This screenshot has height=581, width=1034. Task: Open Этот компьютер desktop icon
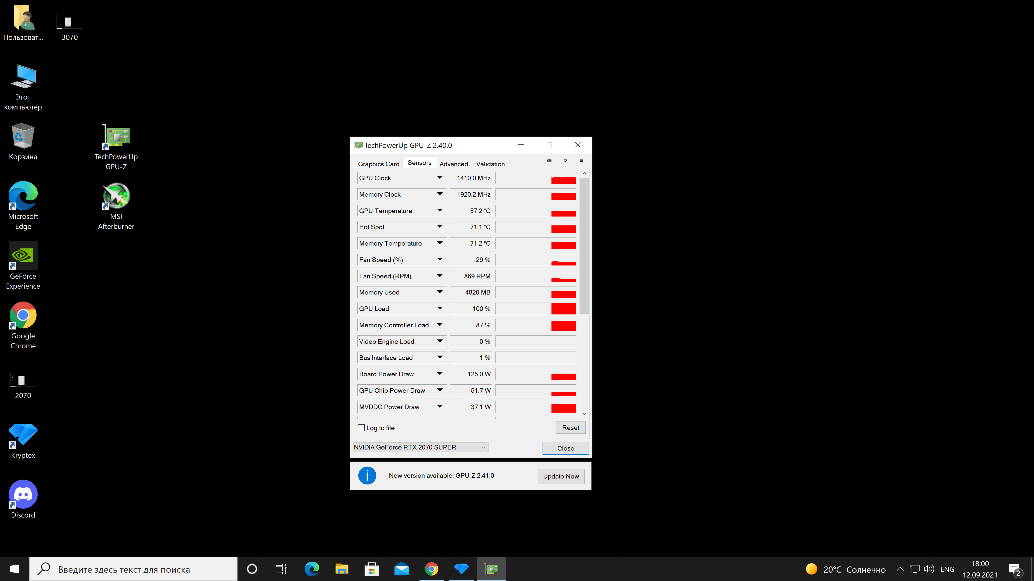coord(23,87)
